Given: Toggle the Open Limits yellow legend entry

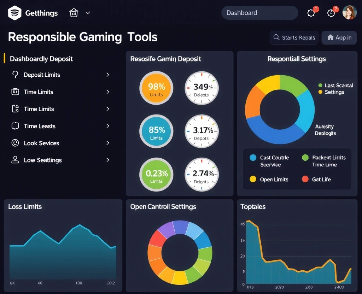Looking at the screenshot, I should tap(252, 180).
